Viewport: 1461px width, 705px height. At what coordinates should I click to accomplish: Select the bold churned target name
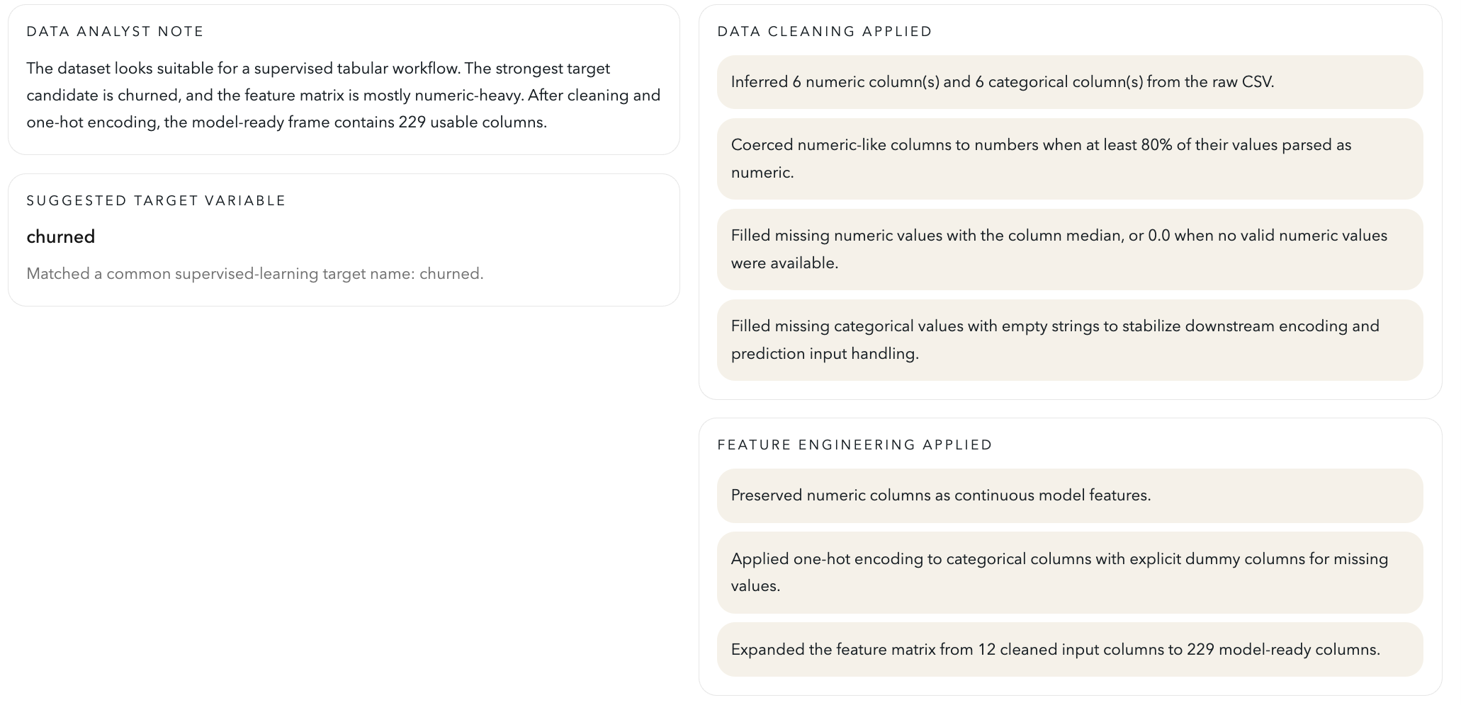click(61, 237)
